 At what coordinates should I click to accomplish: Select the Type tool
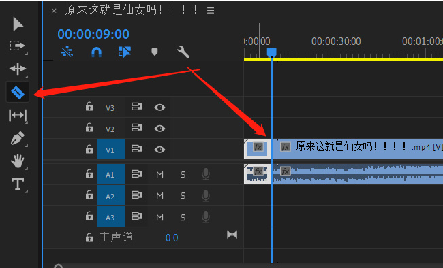click(x=18, y=184)
